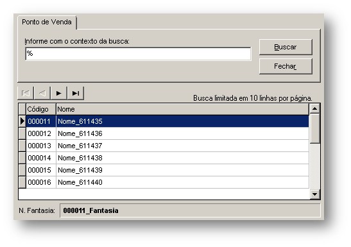
Task: Click the scrollbar down arrow
Action: 314,194
